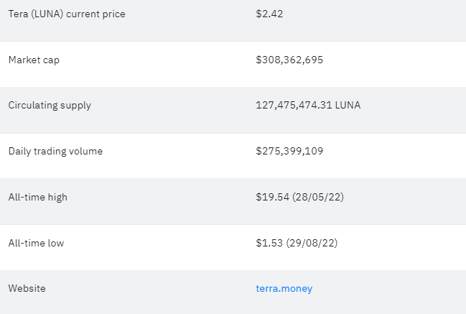Select the $275,399,109 trading volume value

[289, 151]
